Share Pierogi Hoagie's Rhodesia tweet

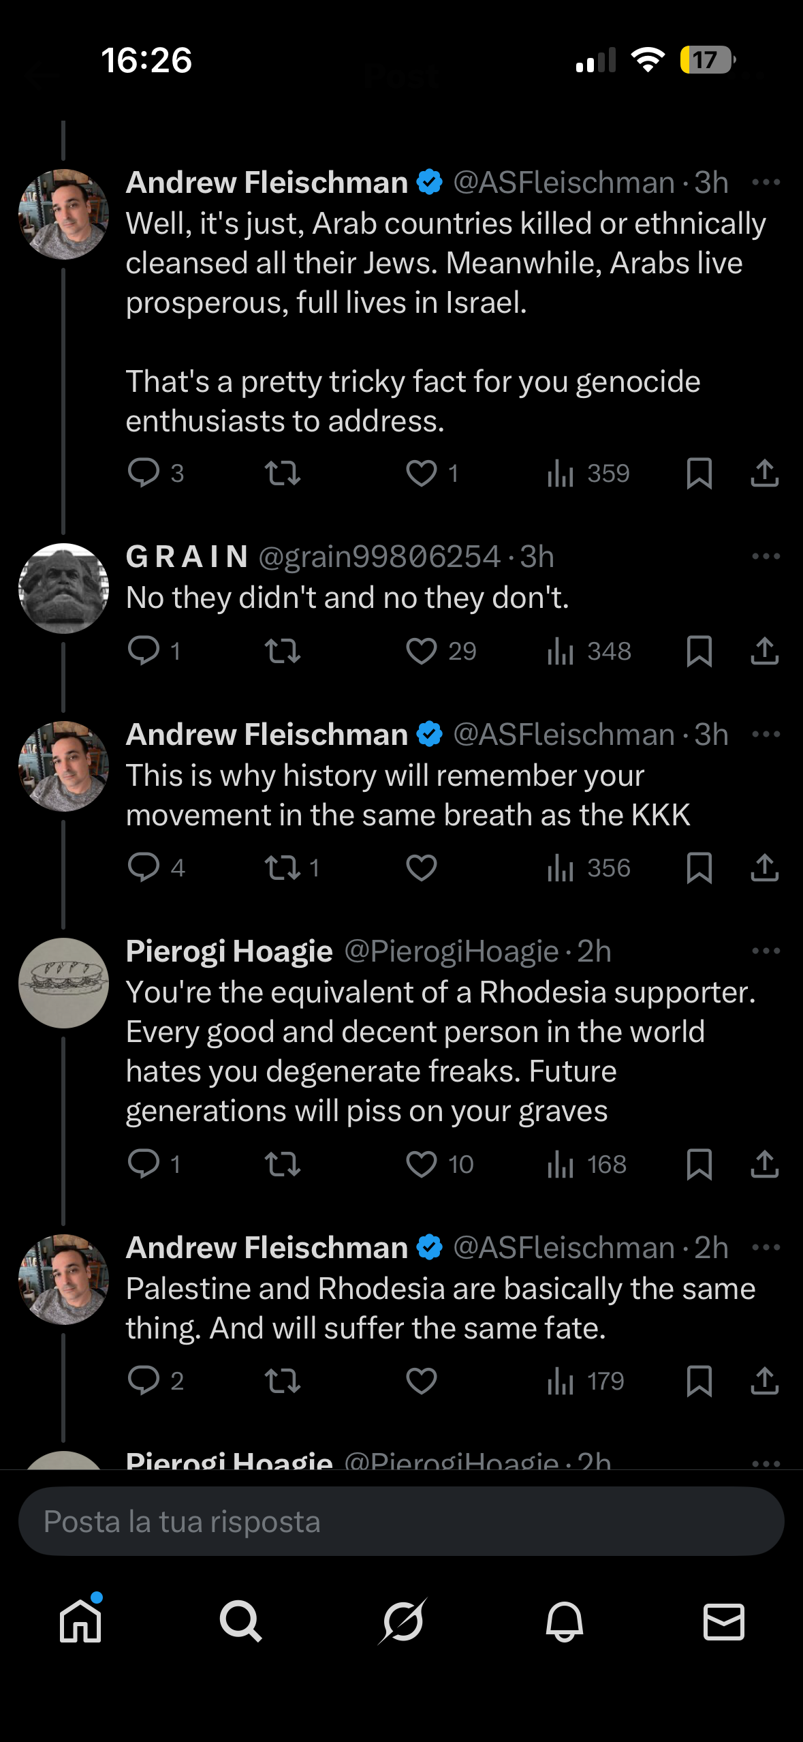(764, 1164)
